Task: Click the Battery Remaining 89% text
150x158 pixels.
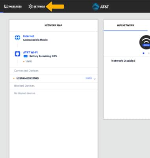Action: tap(43, 56)
